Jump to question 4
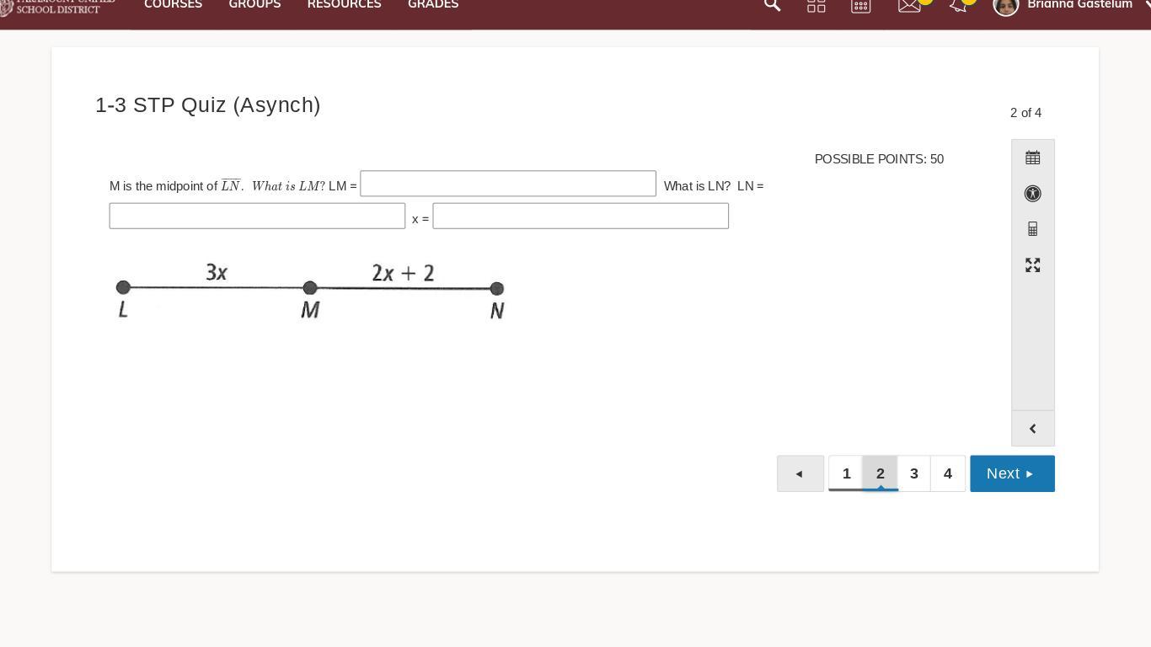The height and width of the screenshot is (647, 1151). [948, 473]
